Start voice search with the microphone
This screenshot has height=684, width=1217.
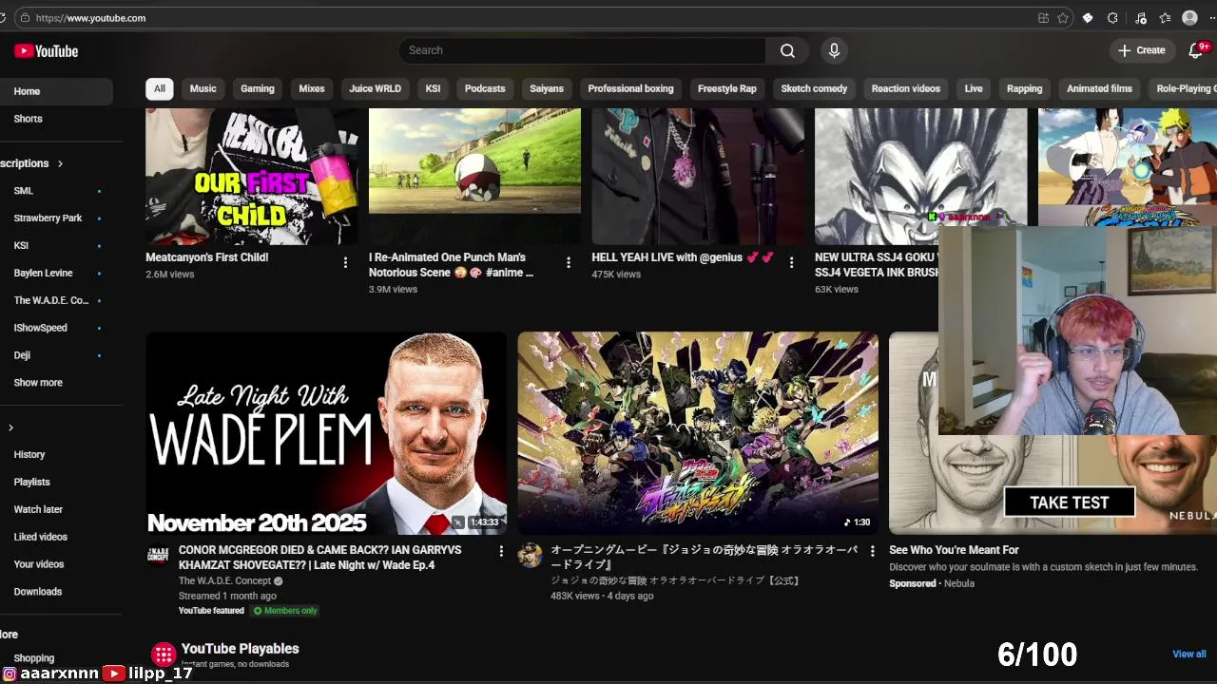[834, 50]
